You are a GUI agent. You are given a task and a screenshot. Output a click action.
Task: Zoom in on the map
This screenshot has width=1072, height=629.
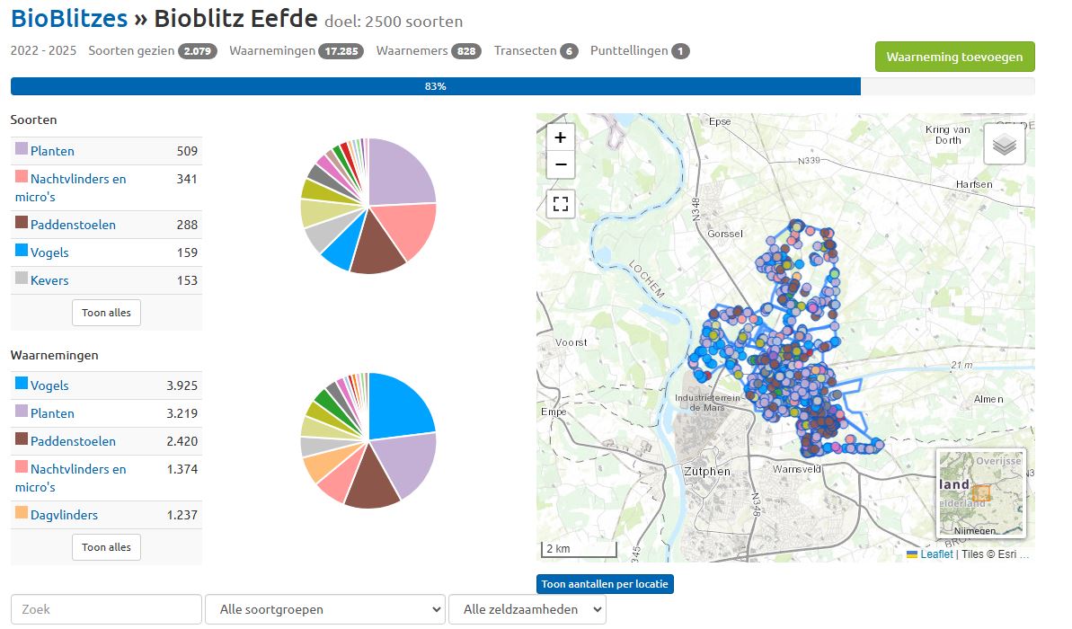561,137
